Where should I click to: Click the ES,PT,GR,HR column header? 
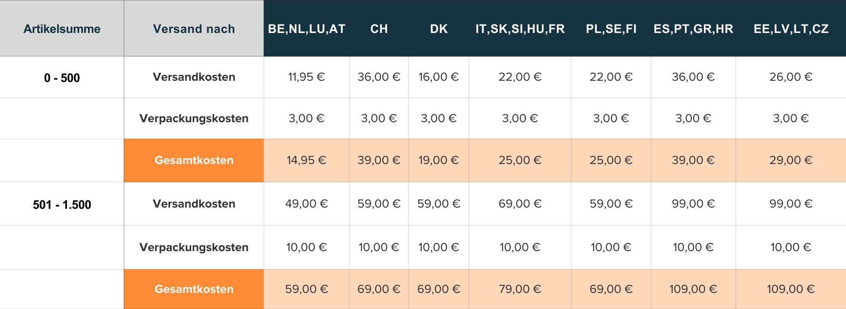coord(693,29)
